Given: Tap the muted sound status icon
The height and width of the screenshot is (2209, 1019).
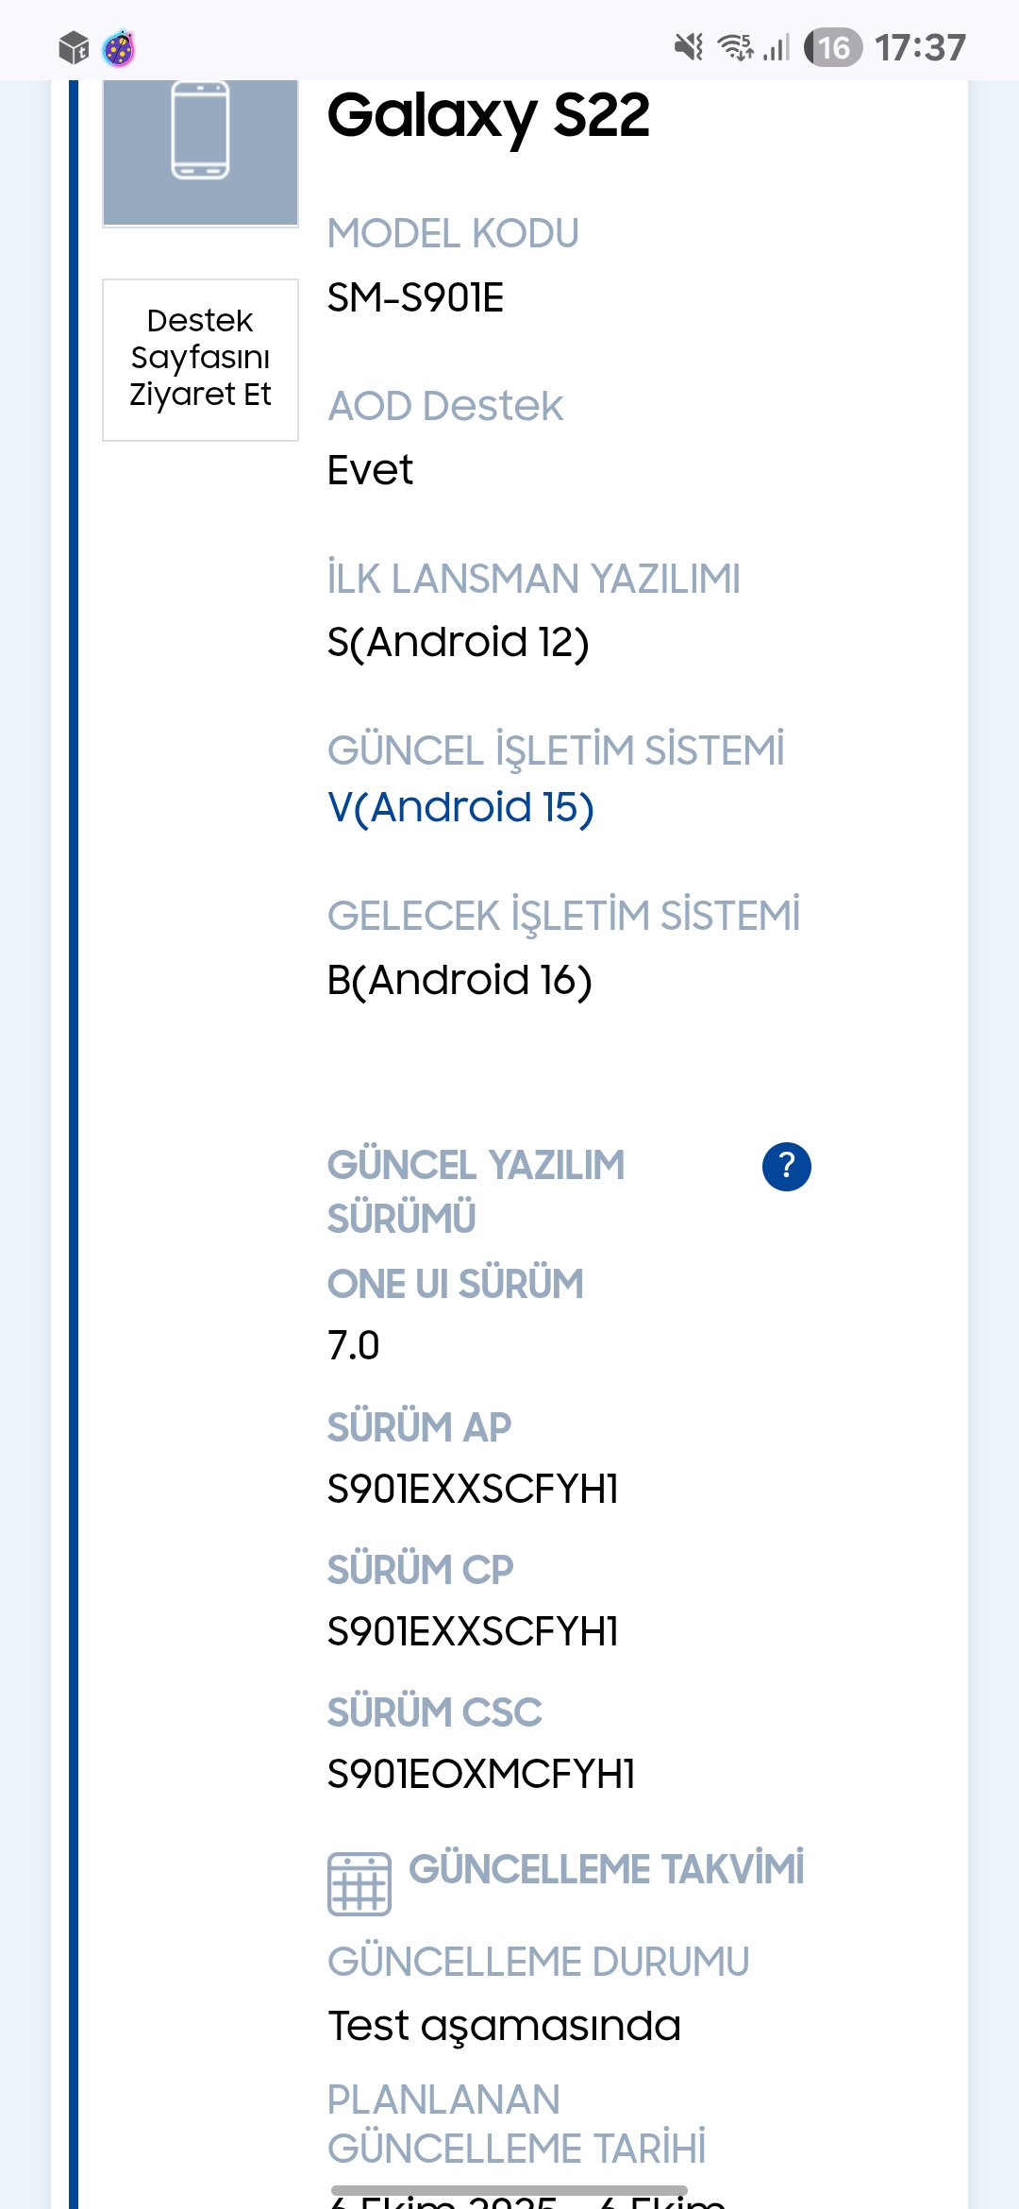Looking at the screenshot, I should click(x=689, y=46).
